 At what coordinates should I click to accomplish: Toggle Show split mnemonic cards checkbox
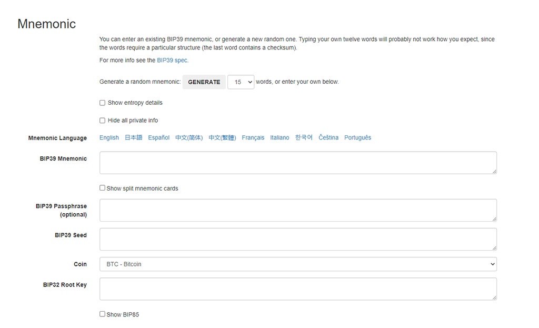103,188
